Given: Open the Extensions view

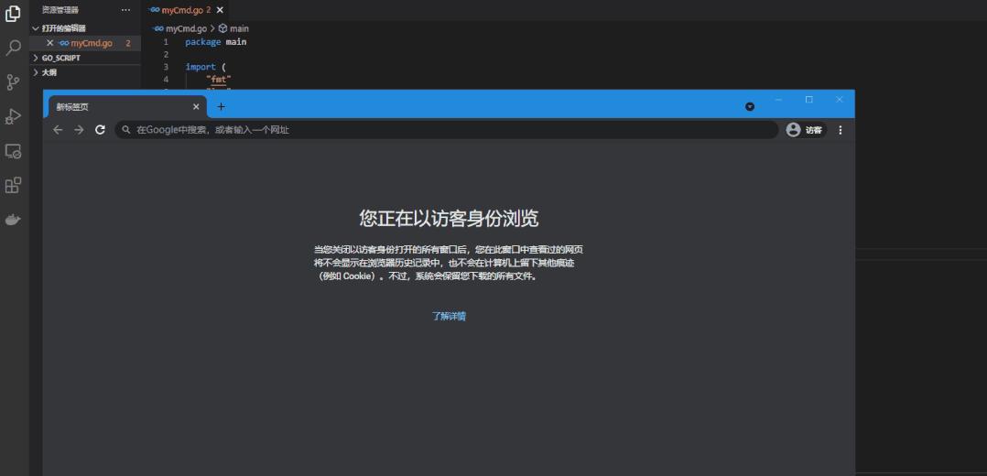Looking at the screenshot, I should coord(13,185).
